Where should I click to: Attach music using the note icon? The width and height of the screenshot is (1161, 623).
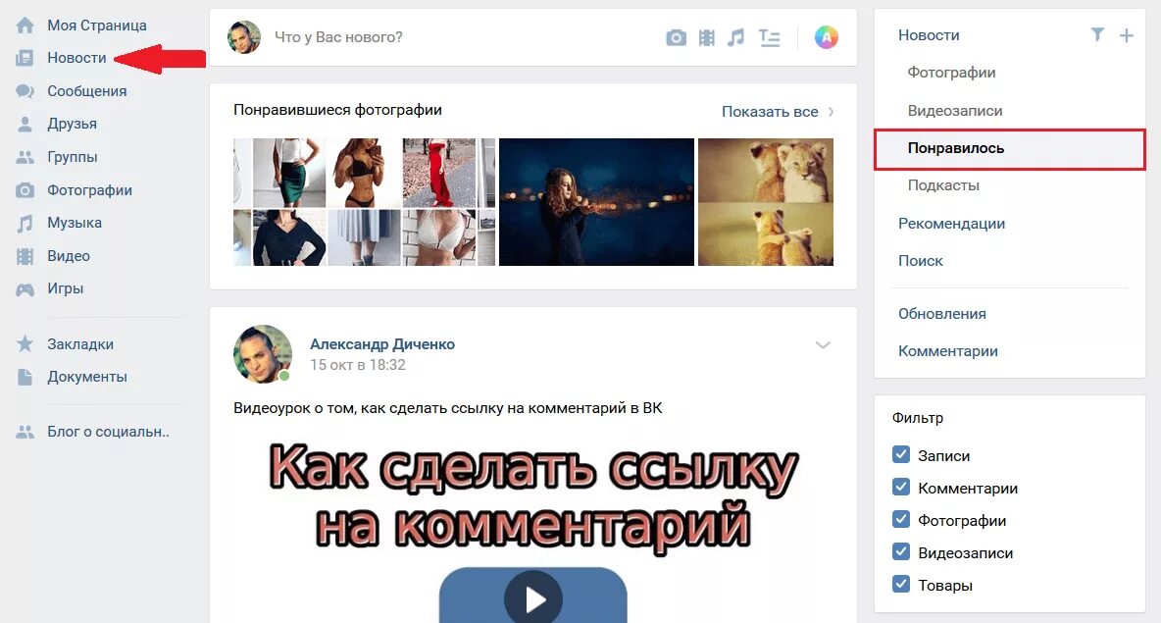point(735,38)
